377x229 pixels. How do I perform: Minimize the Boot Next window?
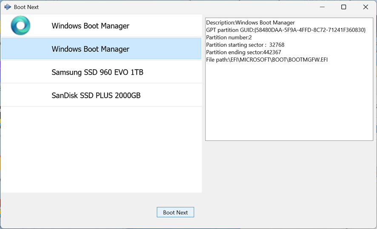(322, 7)
